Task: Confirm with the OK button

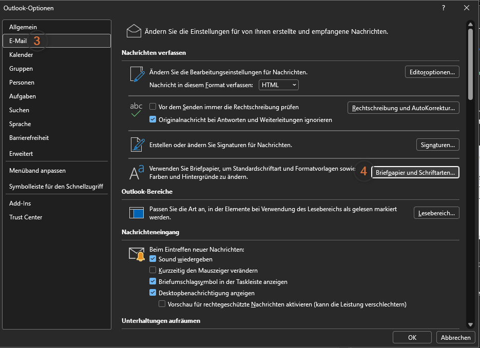Action: click(x=412, y=337)
